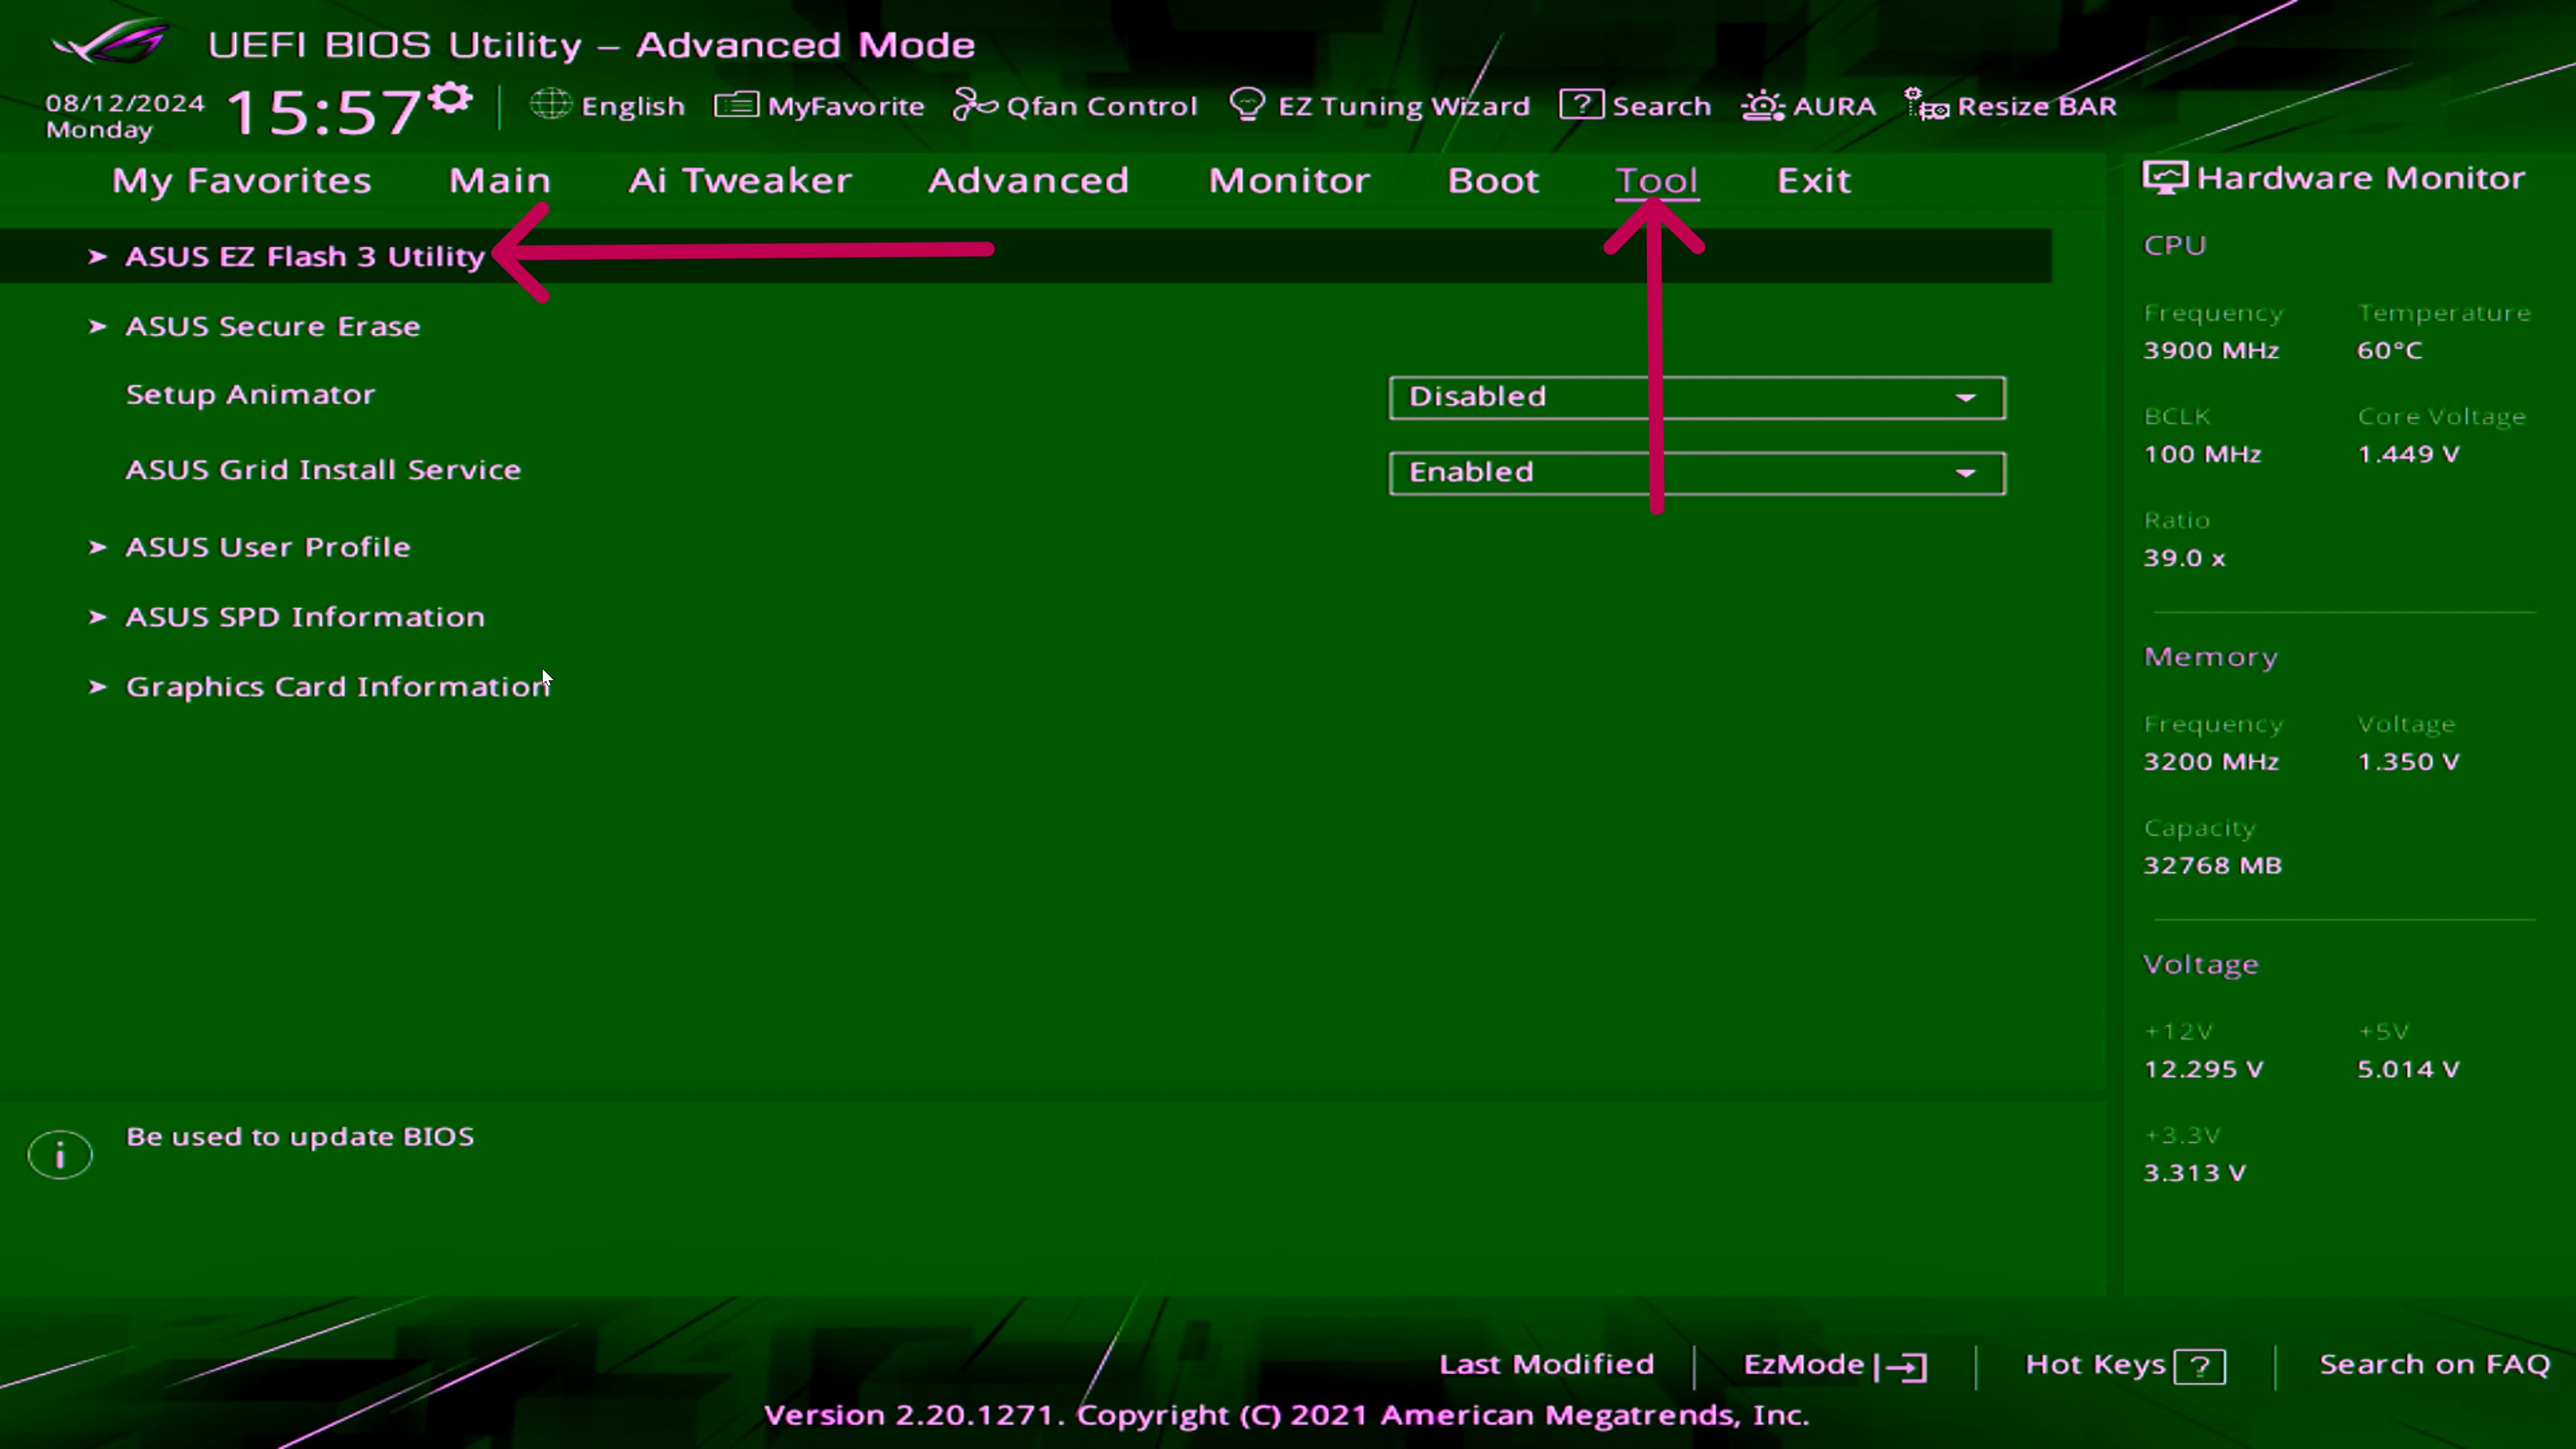Click the lightbulb EZ Tuning Wizard icon

coord(1247,105)
